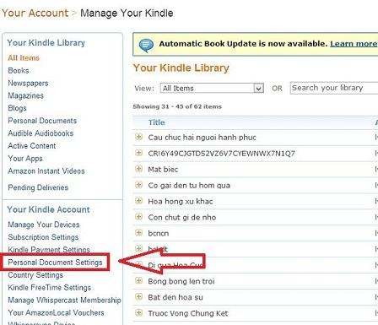378x325 pixels.
Task: Click the title 'Mat biec'
Action: pos(163,170)
